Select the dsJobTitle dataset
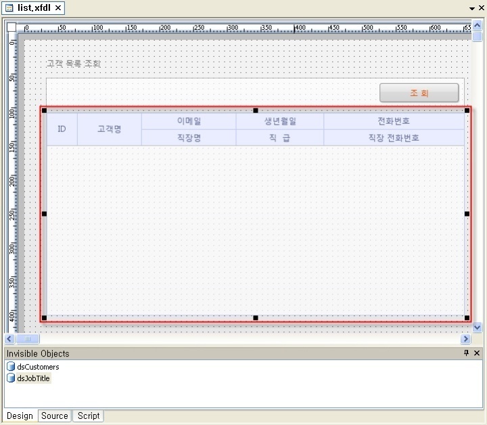This screenshot has width=487, height=425. 33,378
